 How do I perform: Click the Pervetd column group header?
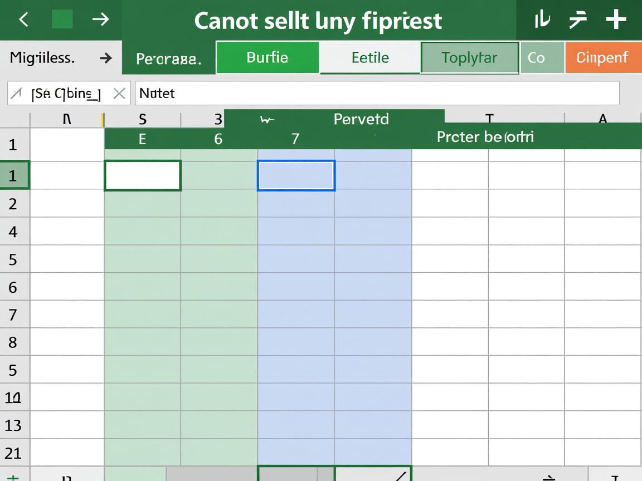click(x=361, y=119)
